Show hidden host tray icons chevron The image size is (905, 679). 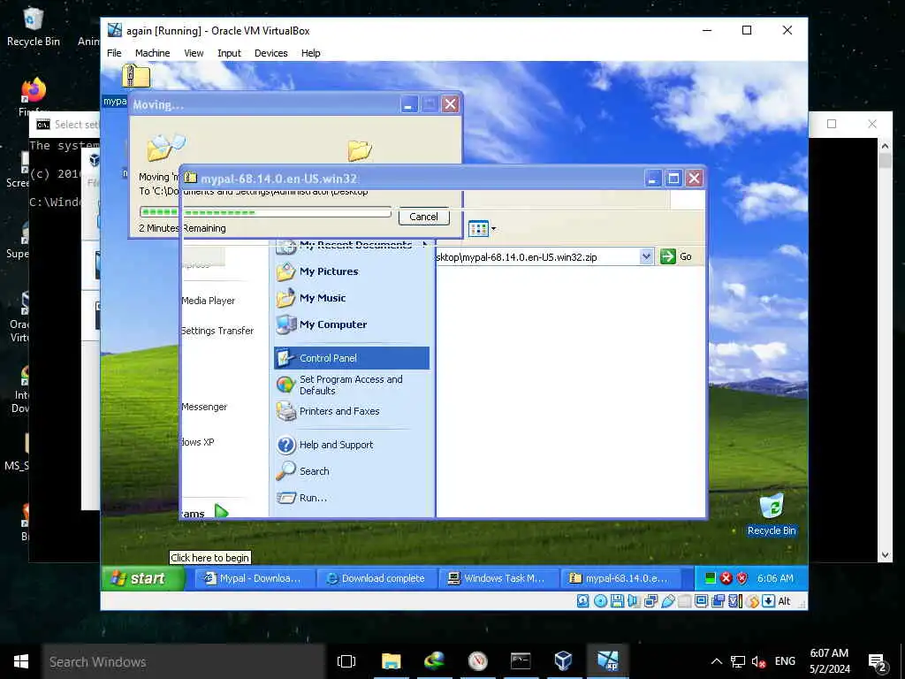point(716,661)
